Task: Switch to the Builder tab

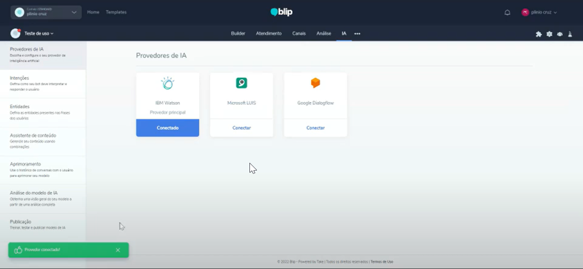Action: 238,33
